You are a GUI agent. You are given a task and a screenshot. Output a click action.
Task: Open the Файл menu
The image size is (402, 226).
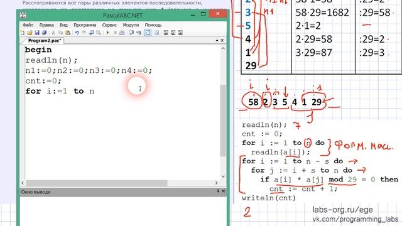pyautogui.click(x=28, y=25)
